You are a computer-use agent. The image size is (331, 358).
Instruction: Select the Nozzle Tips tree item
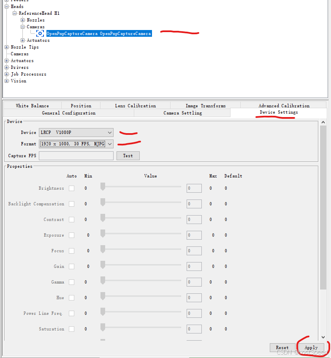point(24,47)
